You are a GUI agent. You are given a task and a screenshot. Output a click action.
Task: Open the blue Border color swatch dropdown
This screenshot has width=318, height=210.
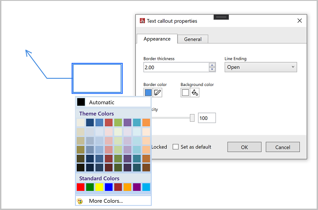pyautogui.click(x=148, y=93)
